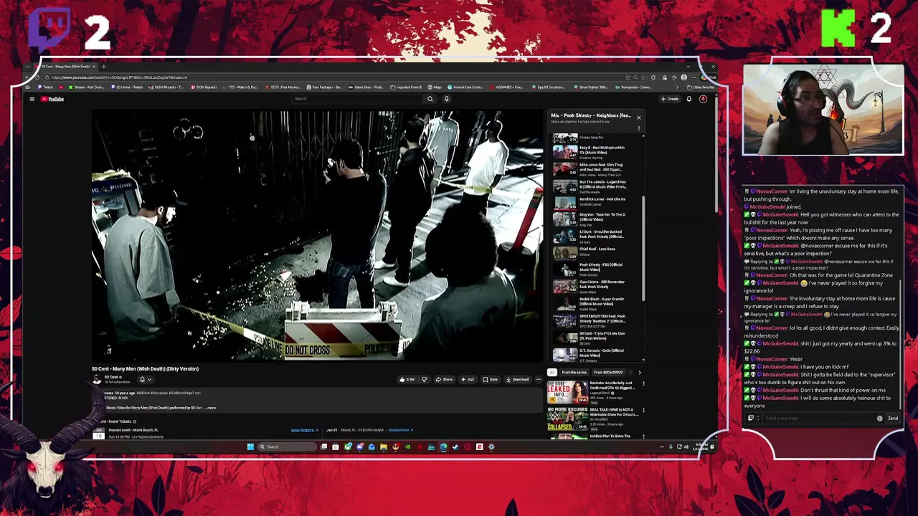Open the YouTube Create button

tap(670, 99)
